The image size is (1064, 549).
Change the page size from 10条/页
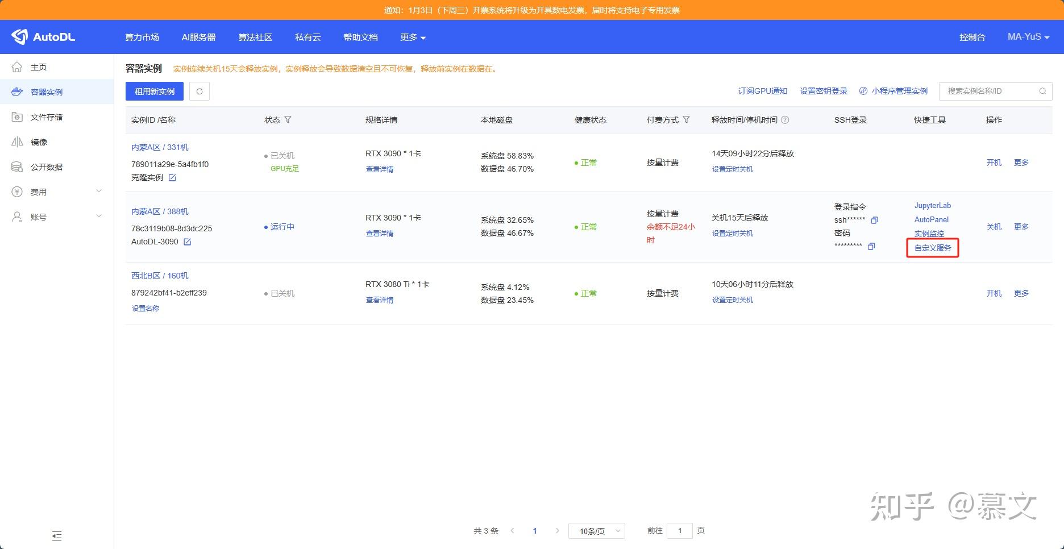click(596, 530)
